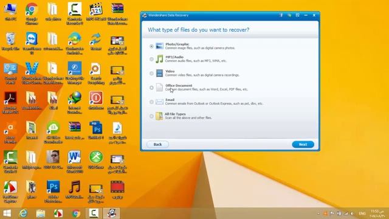
Task: Open the green cloud 4K Video Downloader shortcut
Action: [53, 133]
